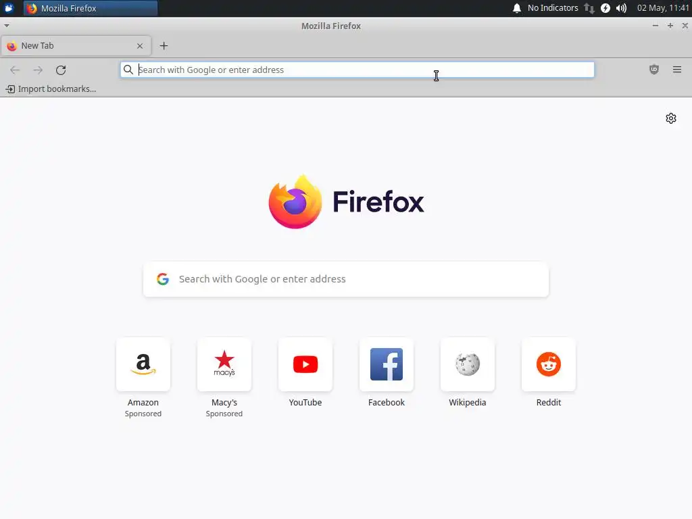692x519 pixels.
Task: Minimize the Firefox window
Action: point(656,26)
